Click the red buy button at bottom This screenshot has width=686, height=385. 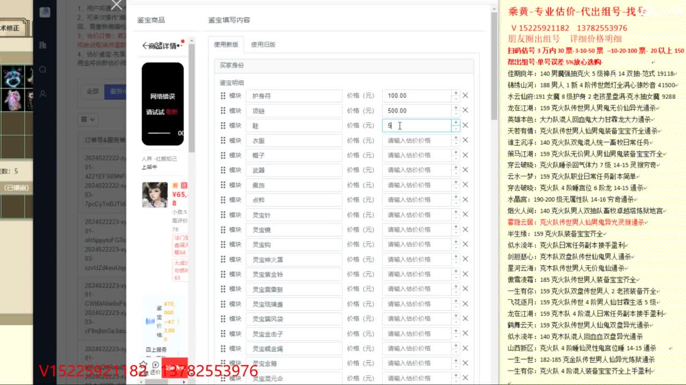coord(175,367)
